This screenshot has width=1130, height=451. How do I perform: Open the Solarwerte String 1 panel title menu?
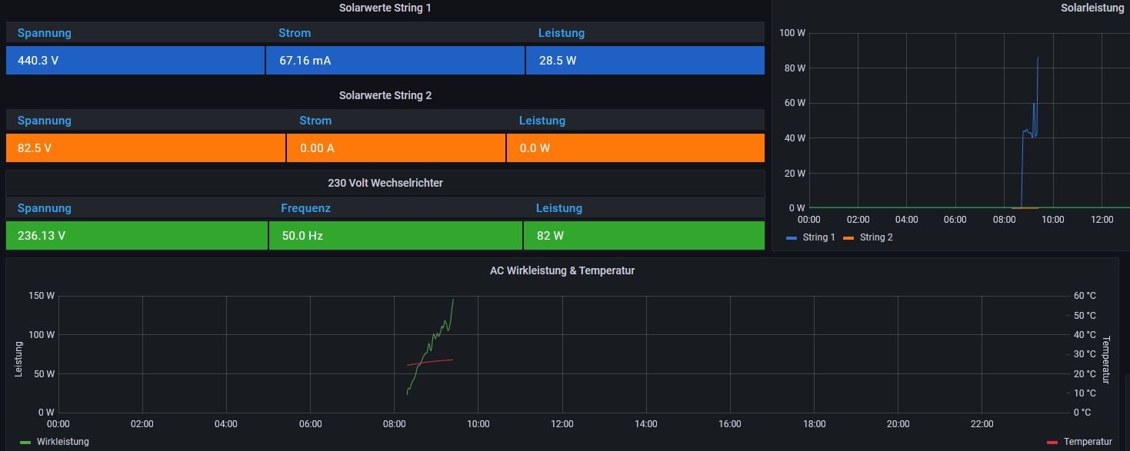(385, 8)
